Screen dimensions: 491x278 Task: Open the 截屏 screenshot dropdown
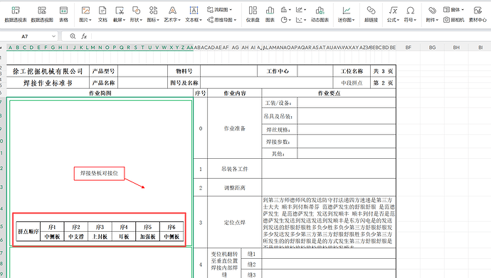pyautogui.click(x=120, y=14)
